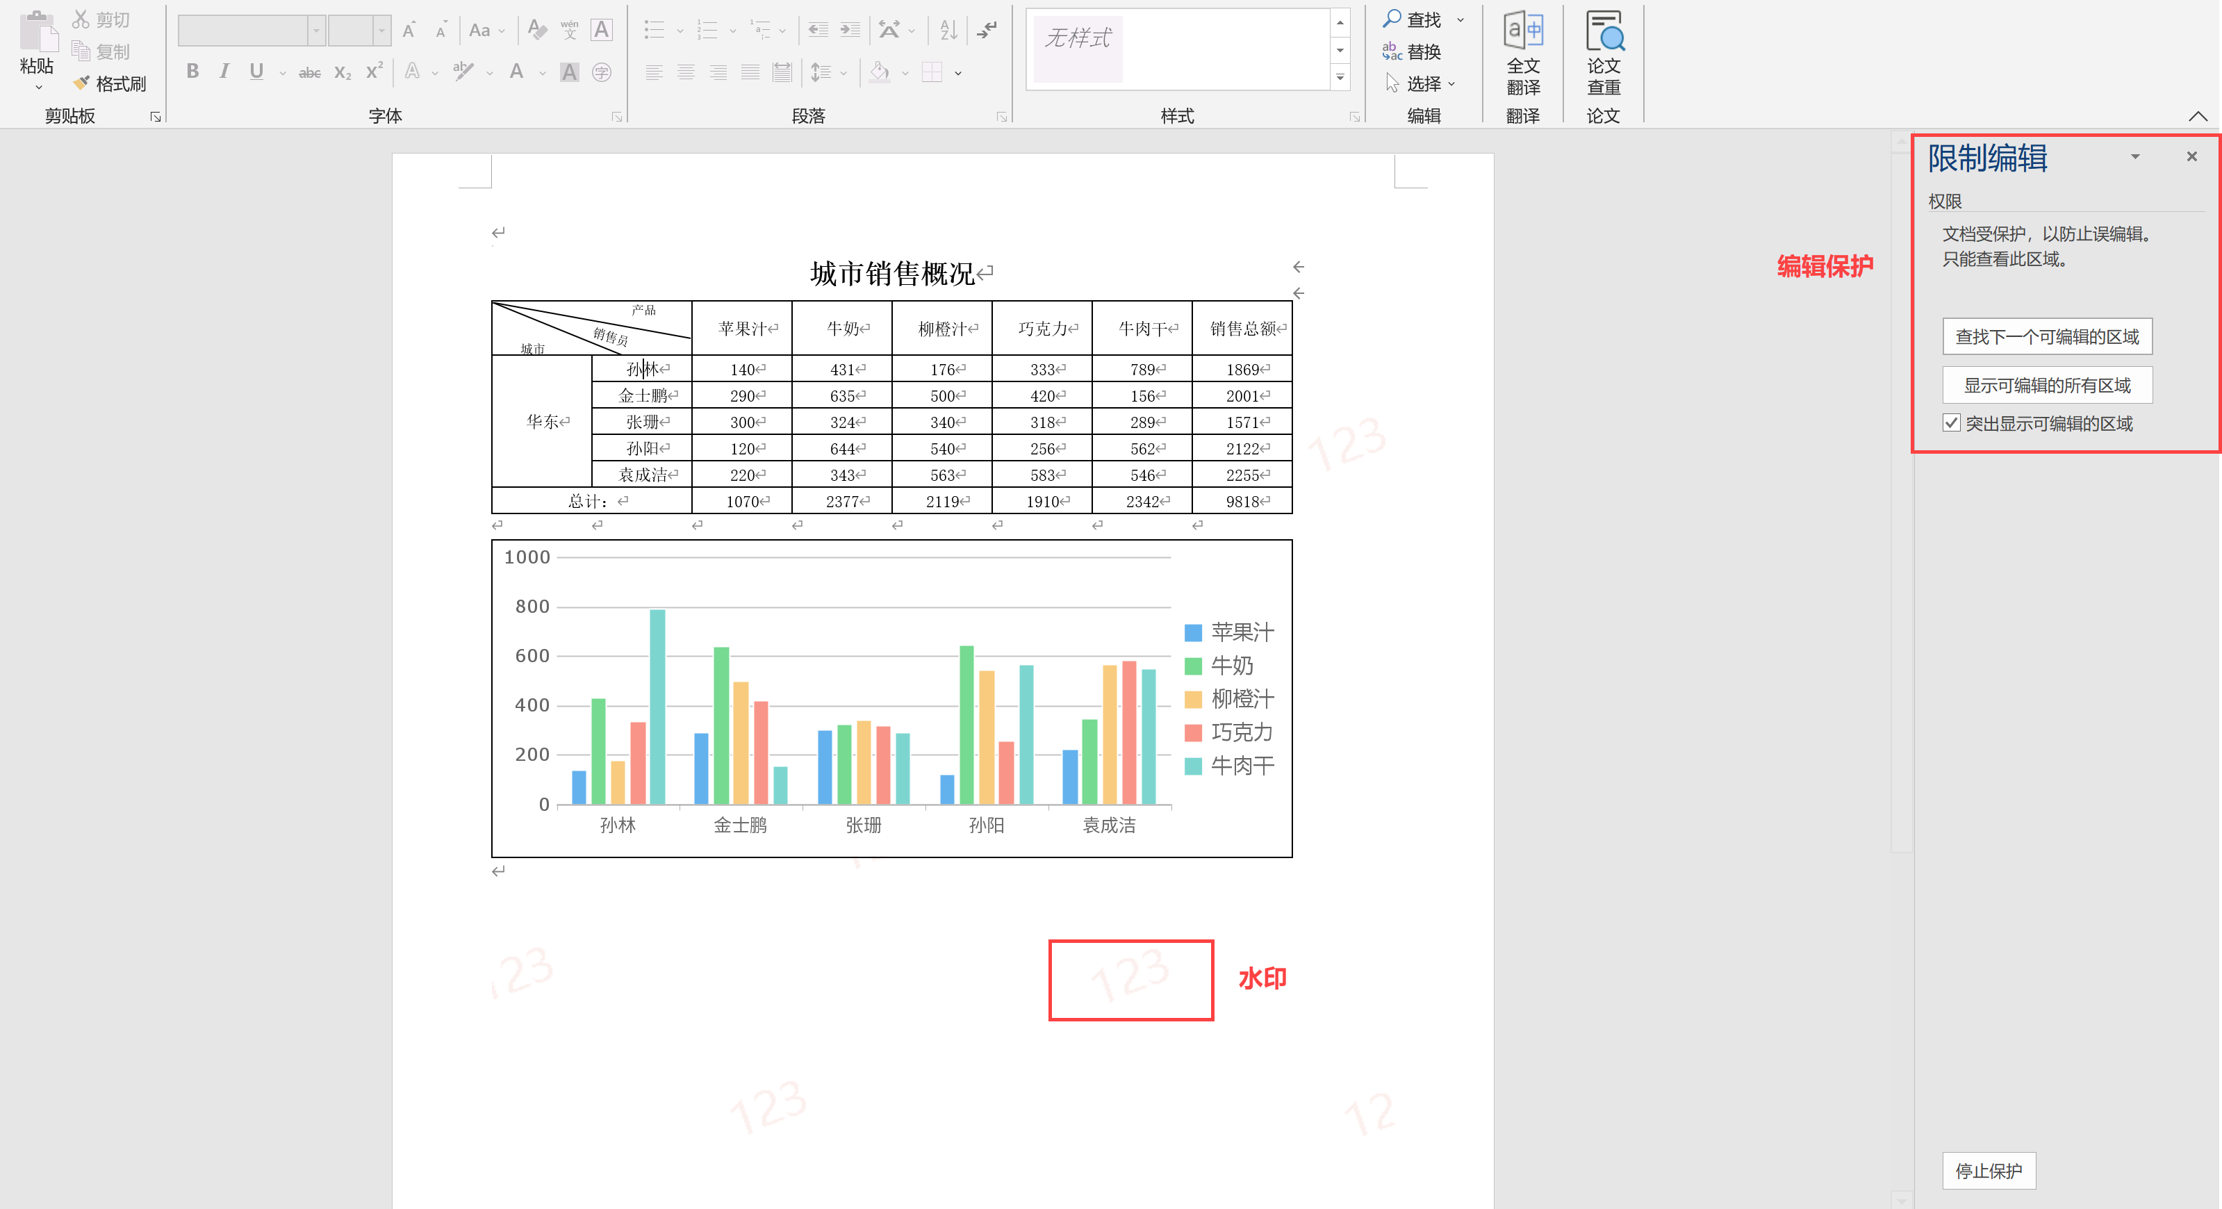Click the Underline formatting icon
This screenshot has height=1209, width=2222.
click(256, 72)
